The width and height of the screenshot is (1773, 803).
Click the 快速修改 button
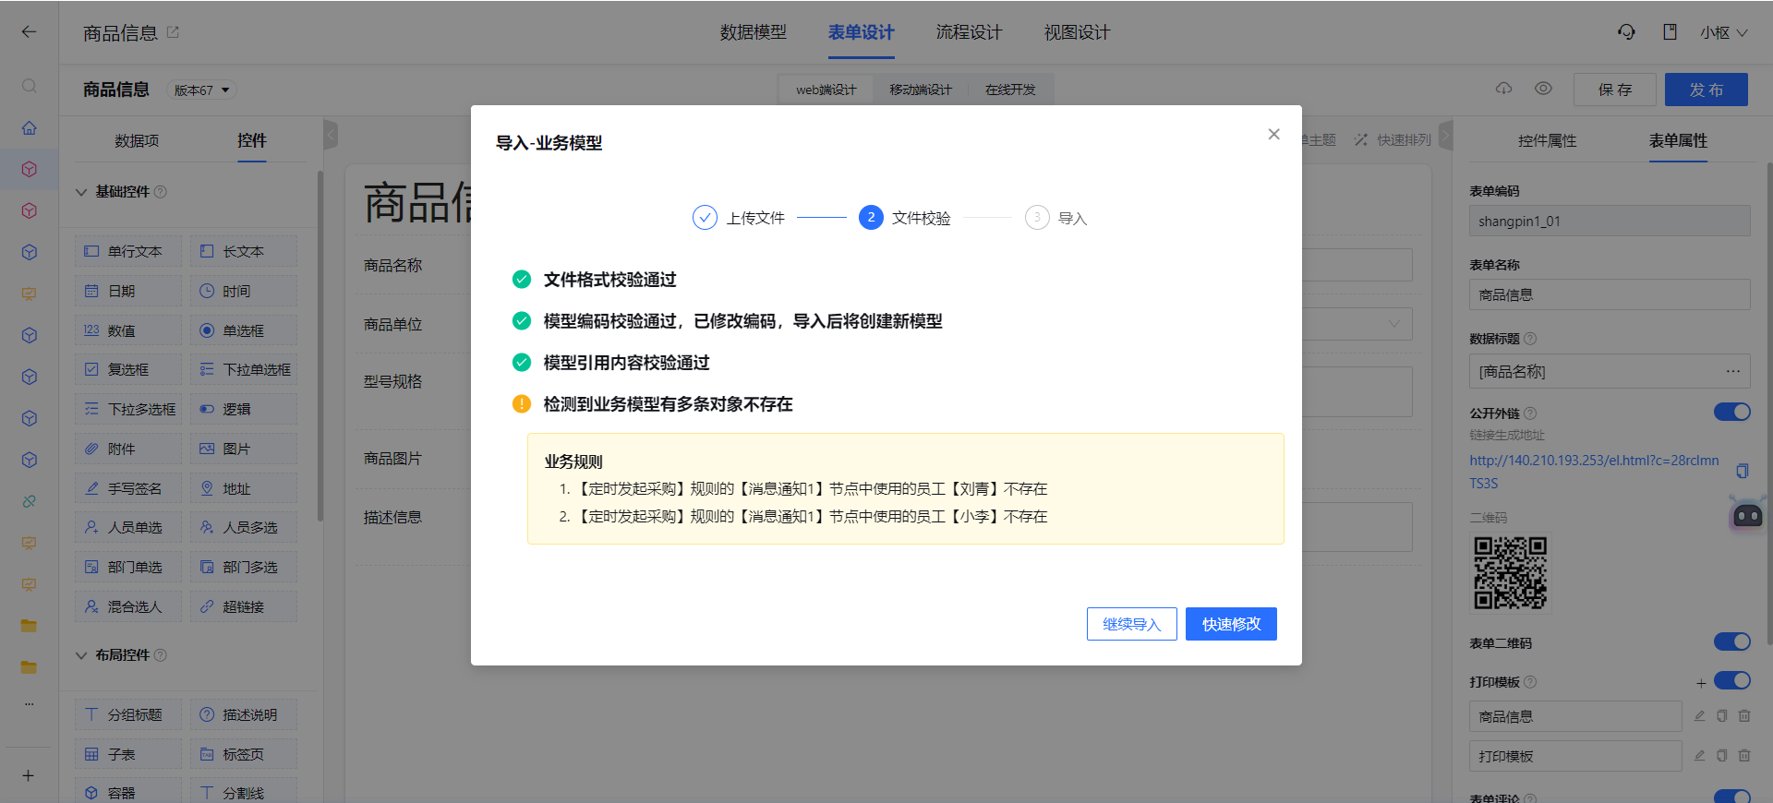[x=1231, y=624]
